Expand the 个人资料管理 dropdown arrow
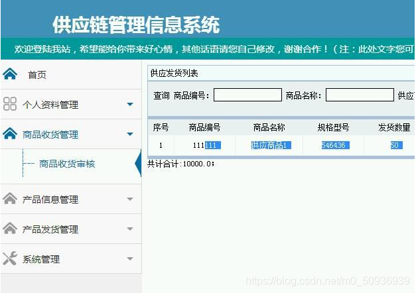 point(130,104)
